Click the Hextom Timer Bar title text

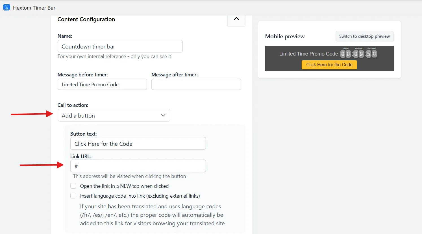(34, 8)
